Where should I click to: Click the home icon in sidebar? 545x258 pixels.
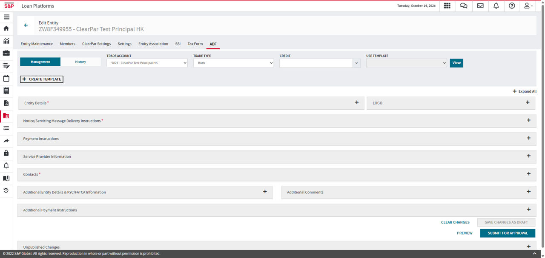[6, 28]
